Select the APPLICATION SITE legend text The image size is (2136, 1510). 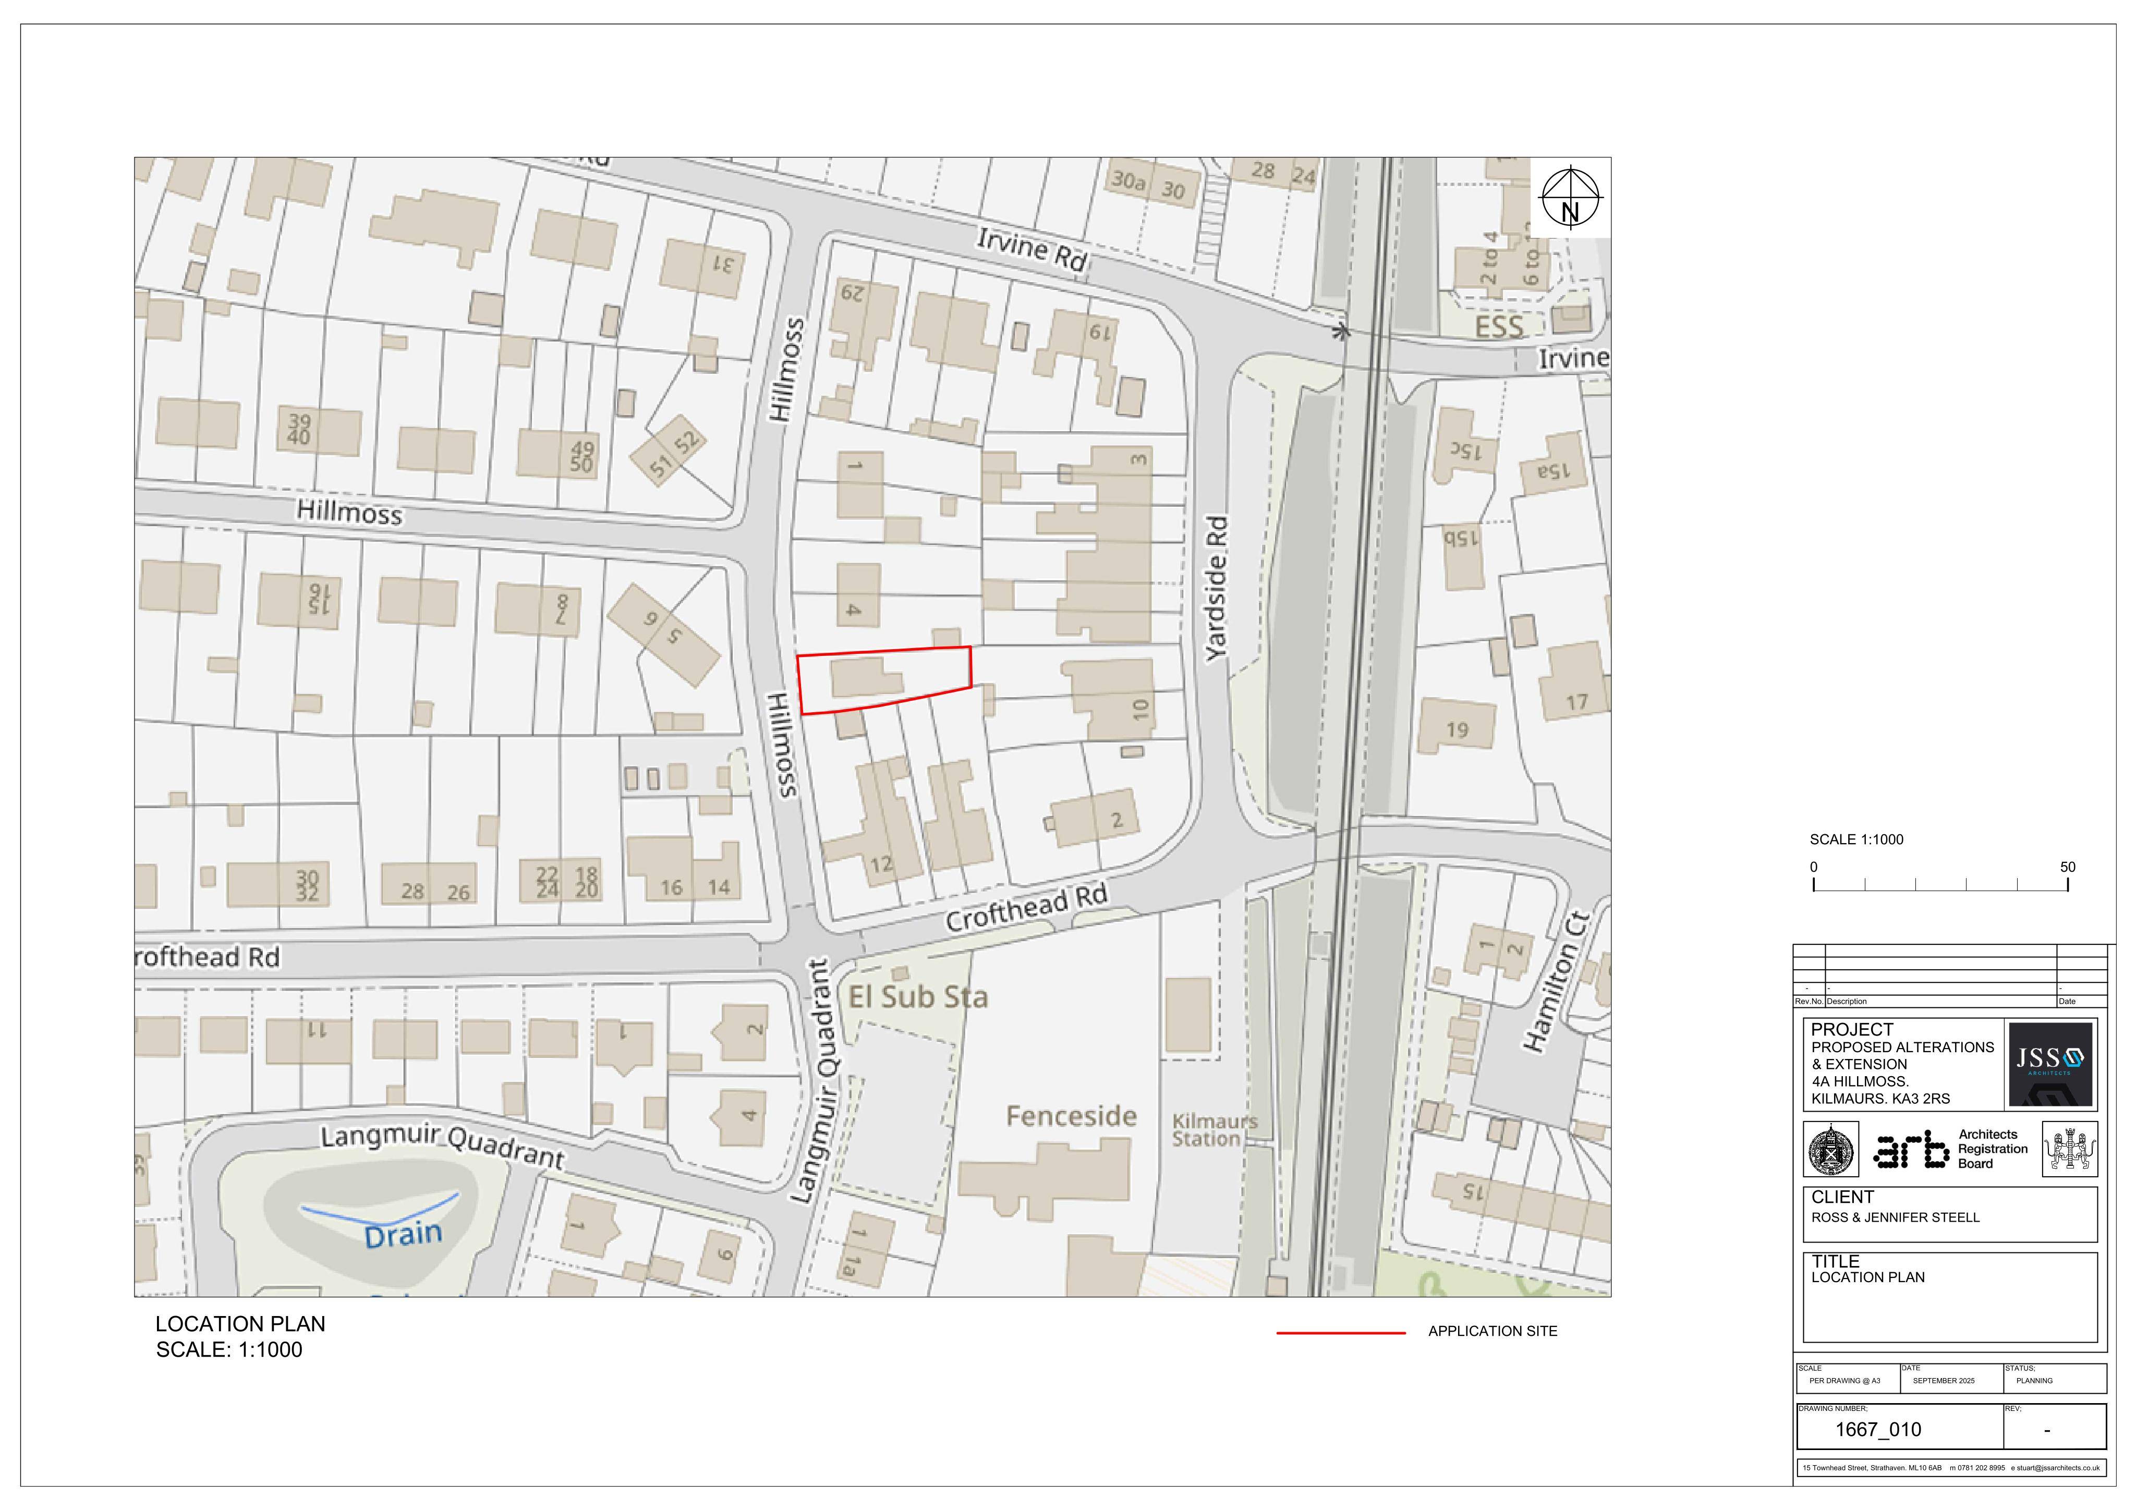1492,1331
